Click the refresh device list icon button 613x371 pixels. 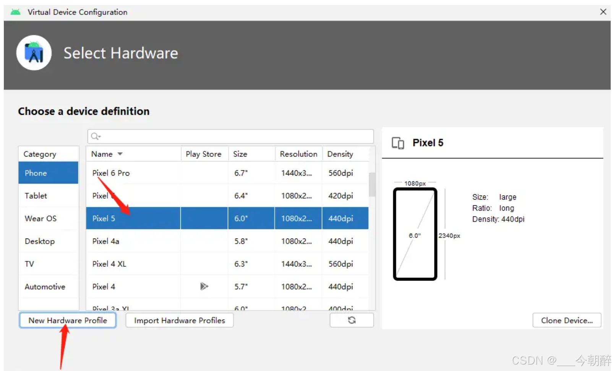coord(352,320)
